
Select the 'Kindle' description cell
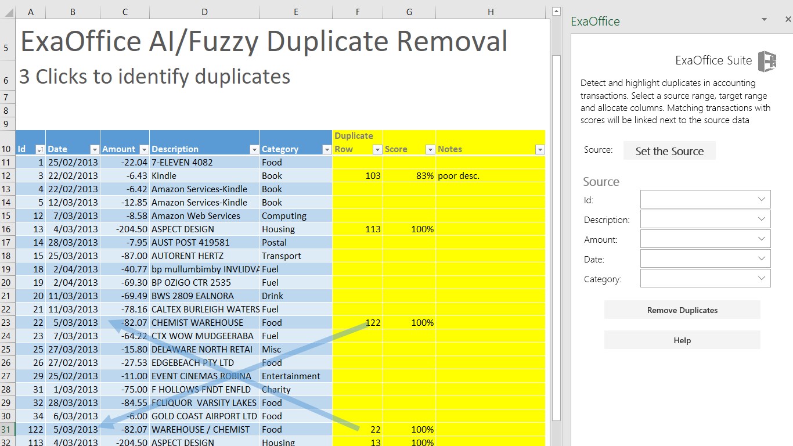[204, 175]
